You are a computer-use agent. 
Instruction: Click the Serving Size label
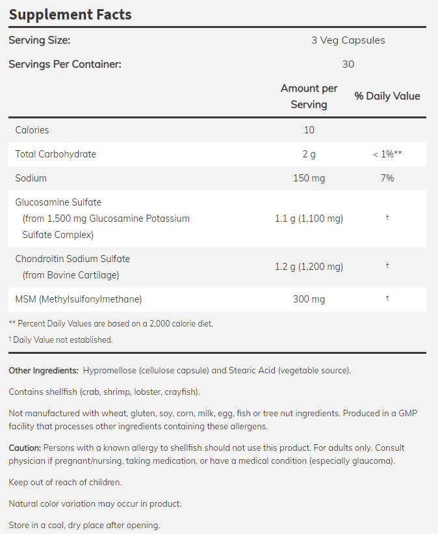[x=39, y=40]
